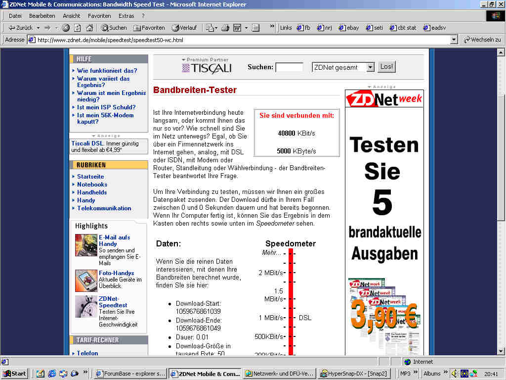Open the edit-with dropdown arrow beside Word icon

tap(246, 28)
